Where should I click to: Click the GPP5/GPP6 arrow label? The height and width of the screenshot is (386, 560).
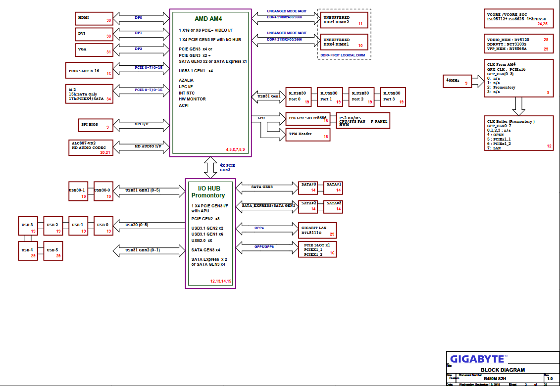(x=264, y=247)
